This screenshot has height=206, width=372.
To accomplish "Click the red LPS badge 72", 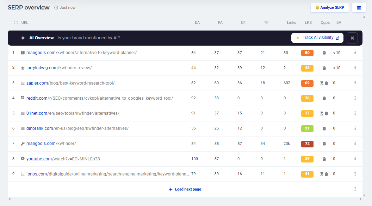I will 307,144.
